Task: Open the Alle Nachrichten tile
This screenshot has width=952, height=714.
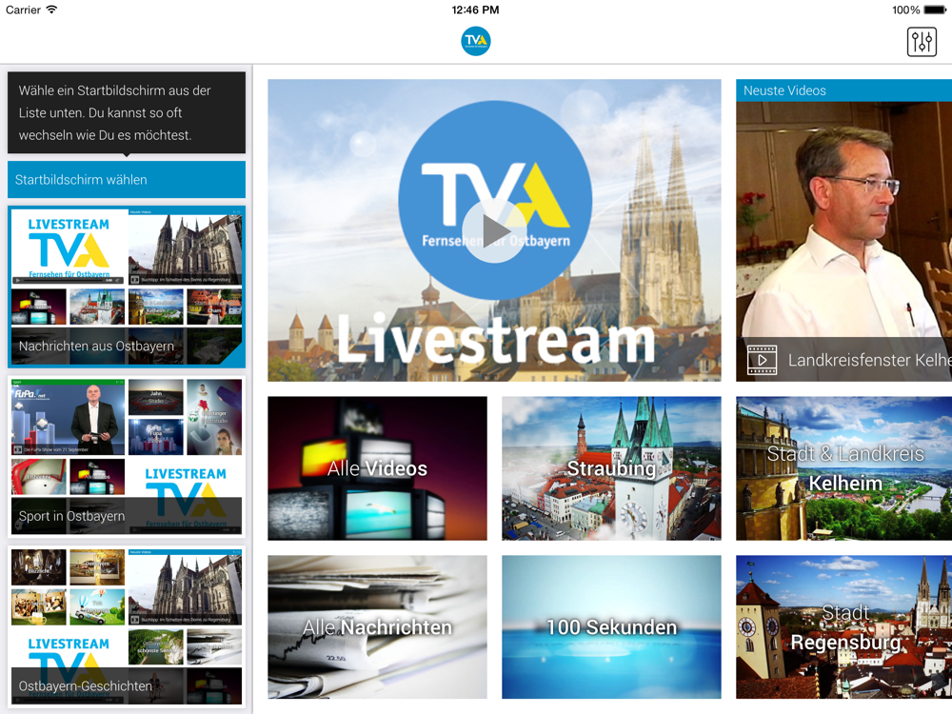Action: tap(377, 626)
